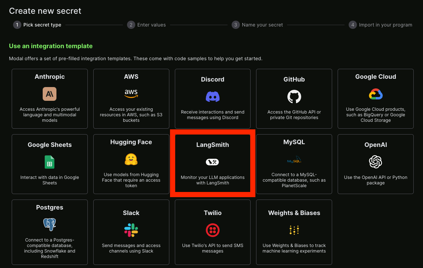Click the GitHub octocat icon
Image resolution: width=423 pixels, height=268 pixels.
[x=294, y=97]
